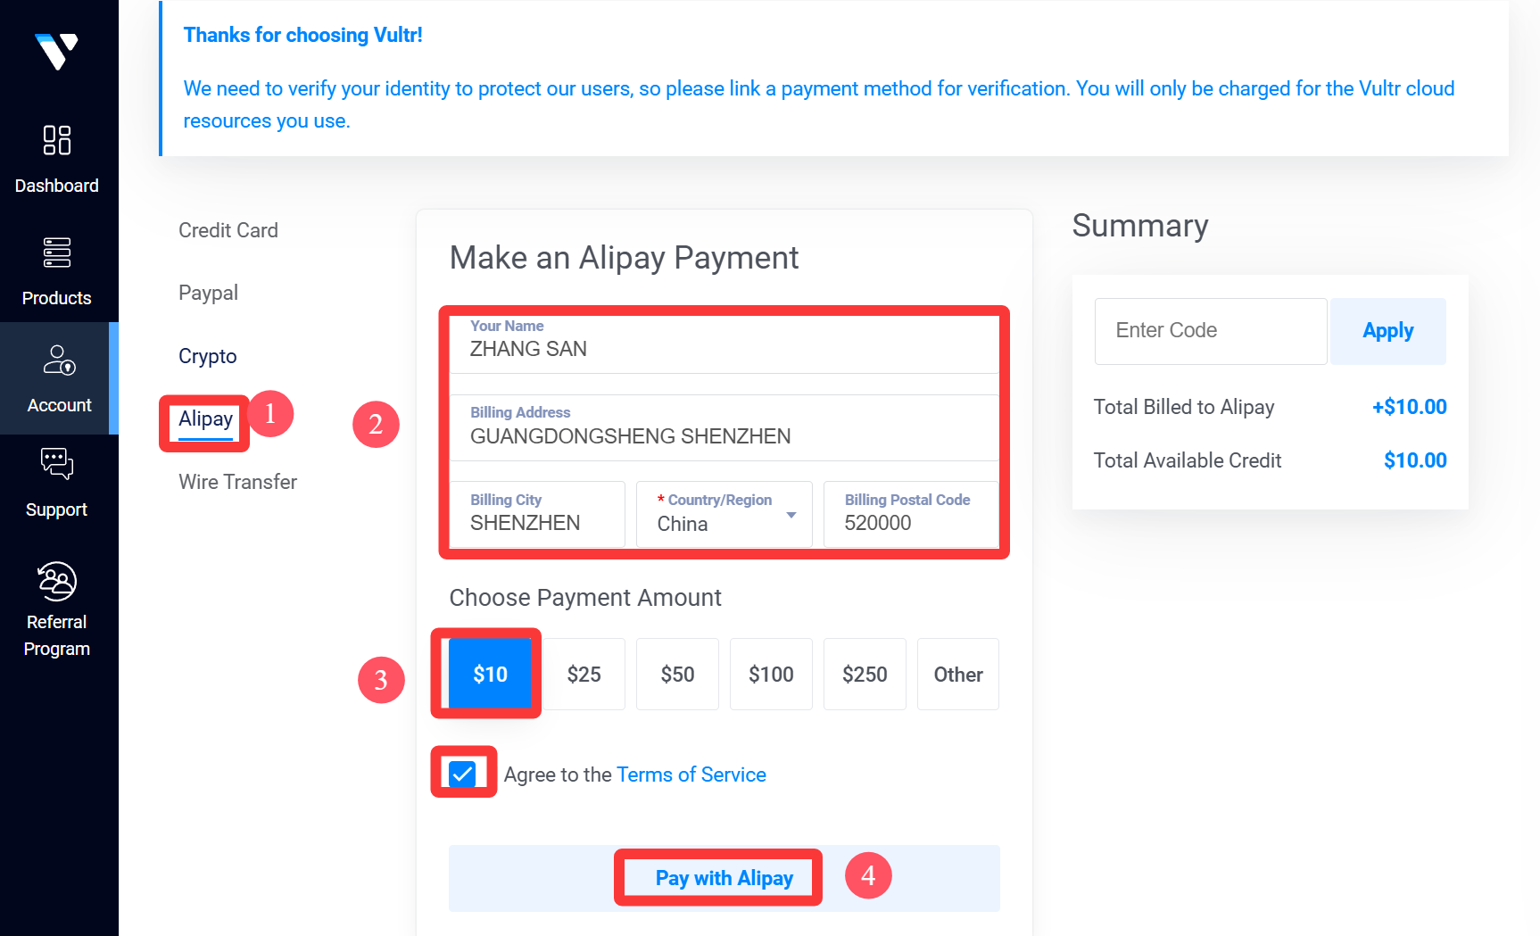
Task: Apply the promo code
Action: pos(1387,331)
